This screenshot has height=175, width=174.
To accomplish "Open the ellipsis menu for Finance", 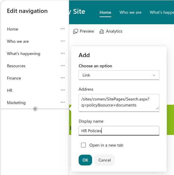I will point(63,78).
